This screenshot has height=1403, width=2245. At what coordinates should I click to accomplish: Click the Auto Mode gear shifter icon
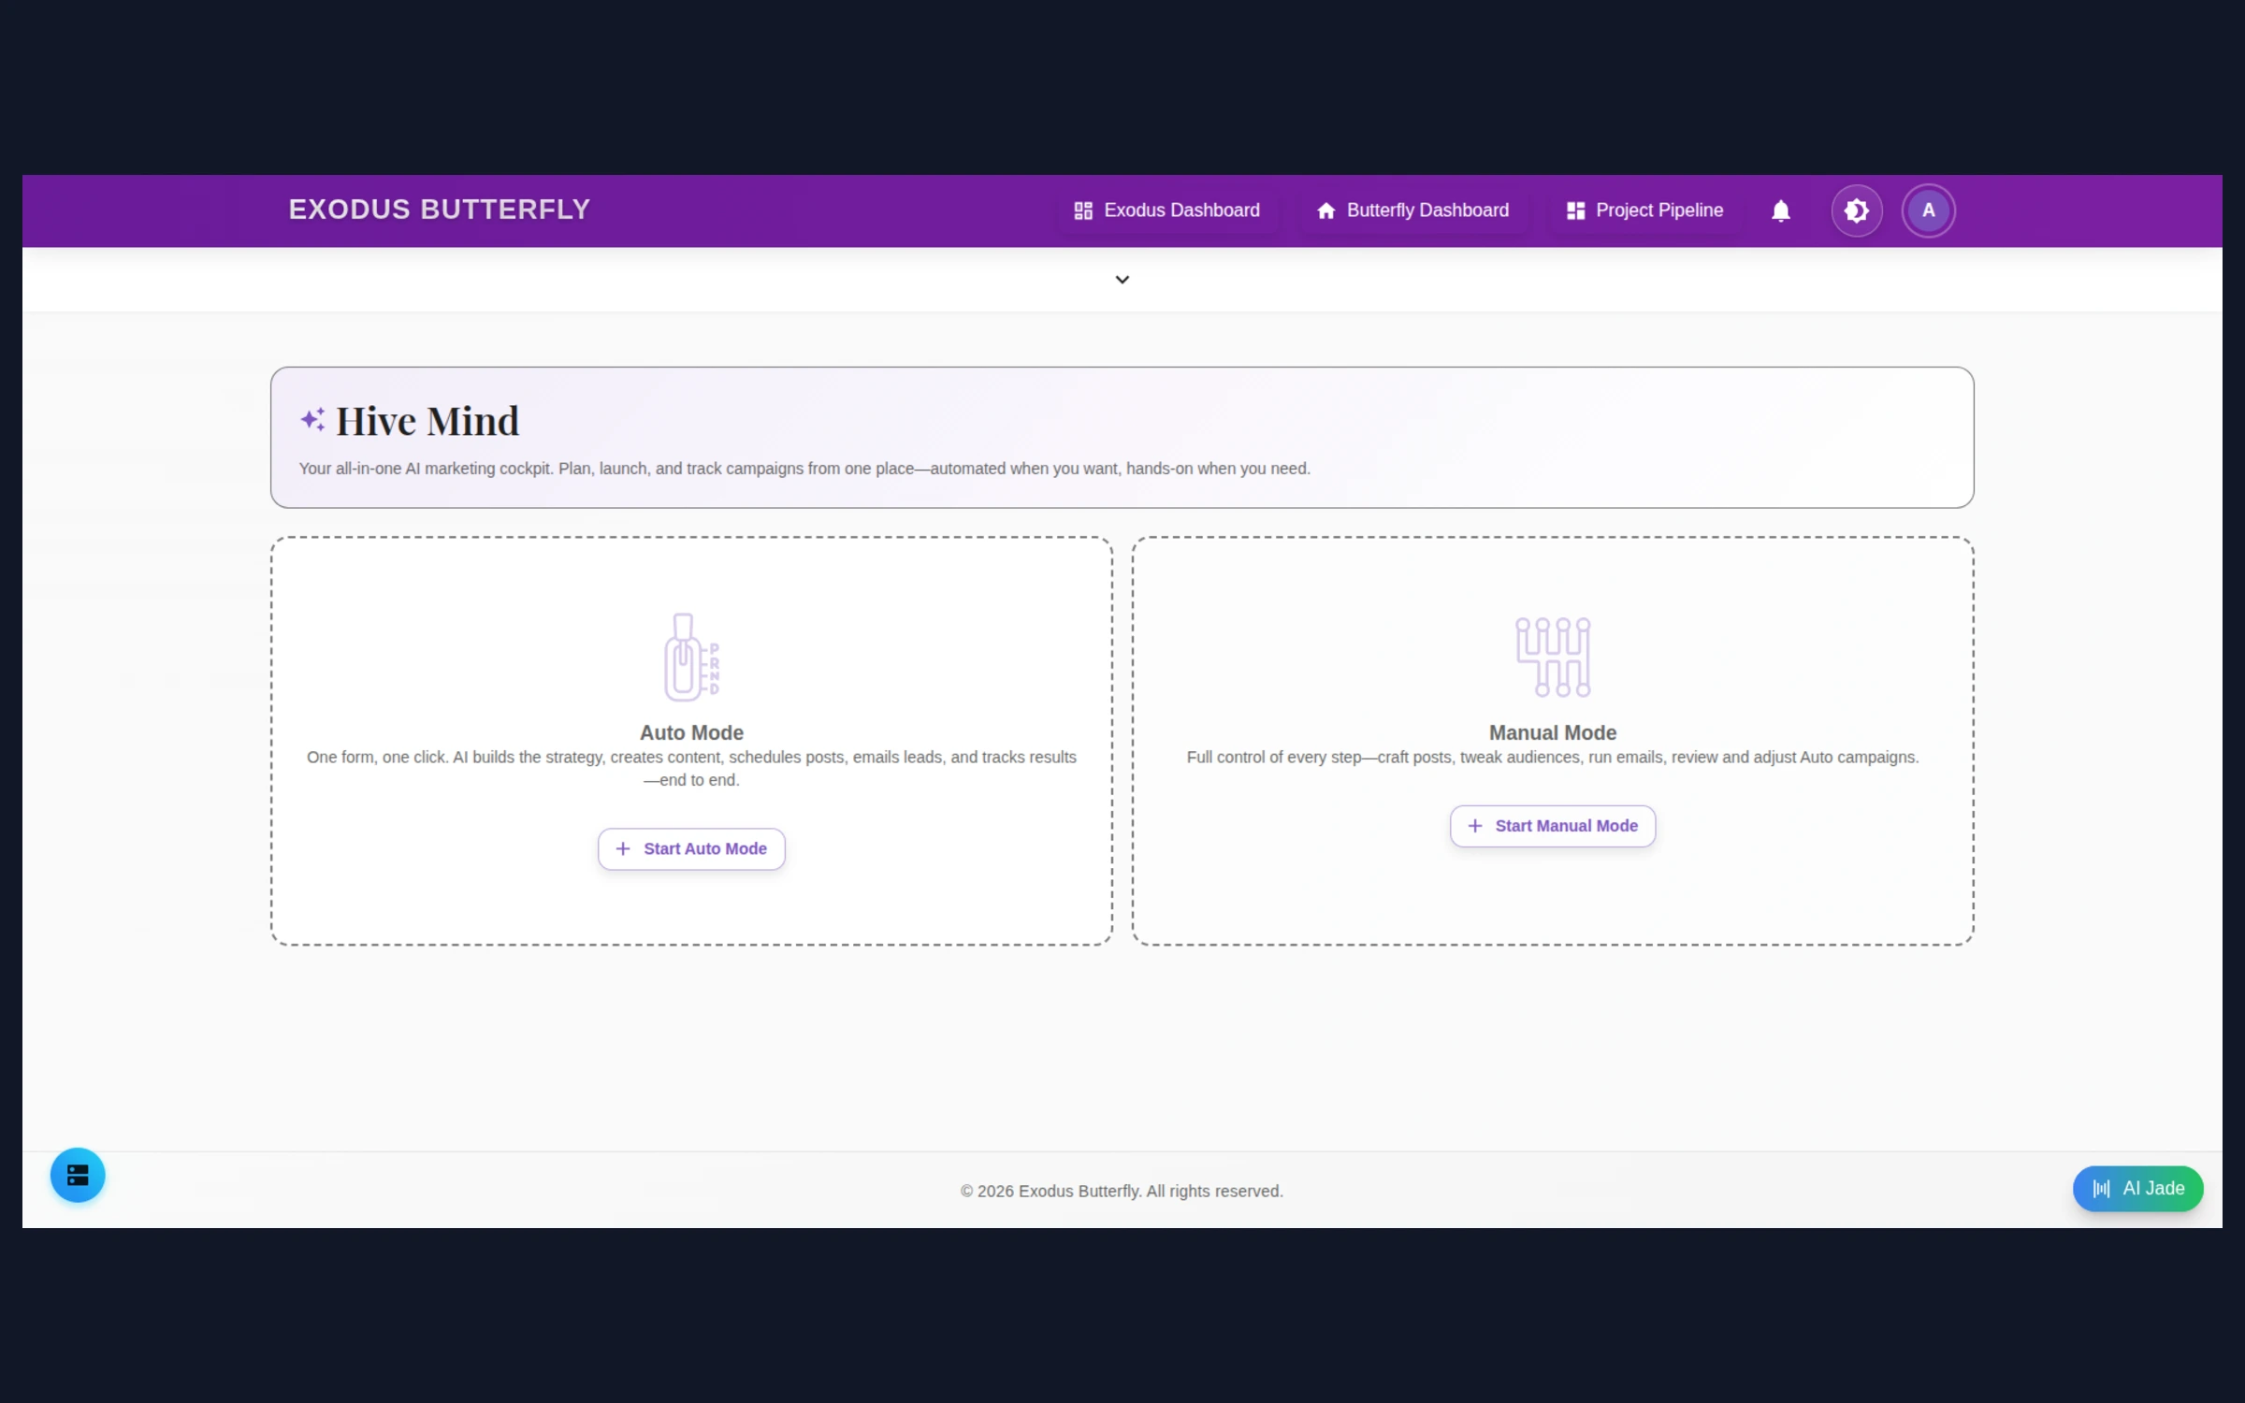click(691, 657)
